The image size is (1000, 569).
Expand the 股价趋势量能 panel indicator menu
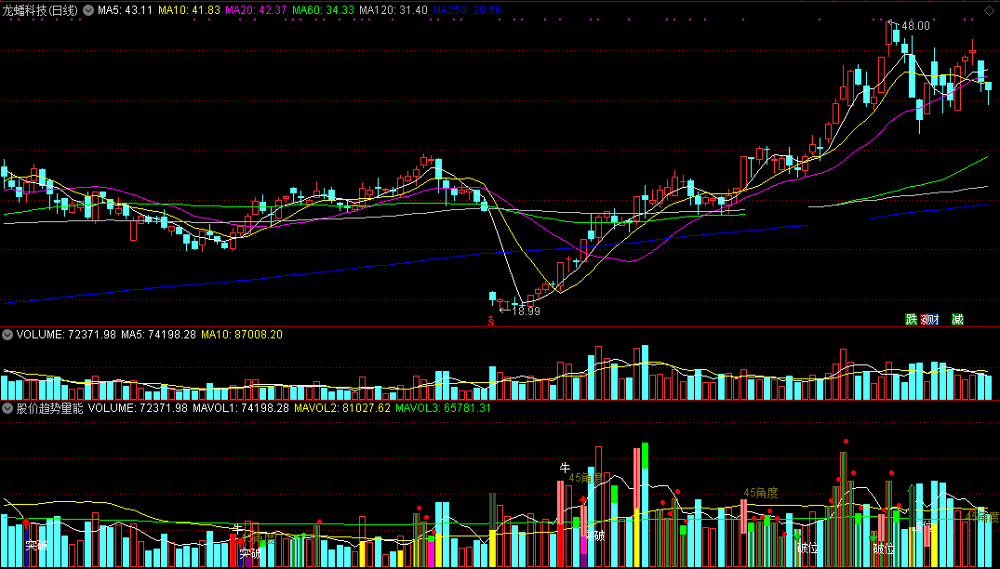click(7, 408)
